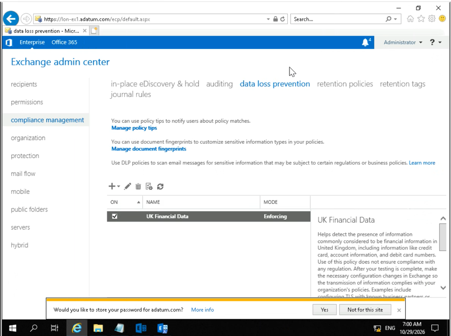Screen dimensions: 451x336
Task: Go to public folders in left navigation
Action: click(29, 210)
